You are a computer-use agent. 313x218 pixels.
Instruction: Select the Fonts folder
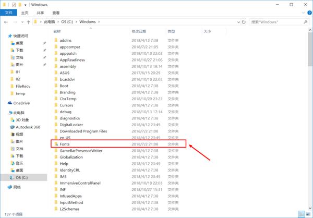(118, 144)
